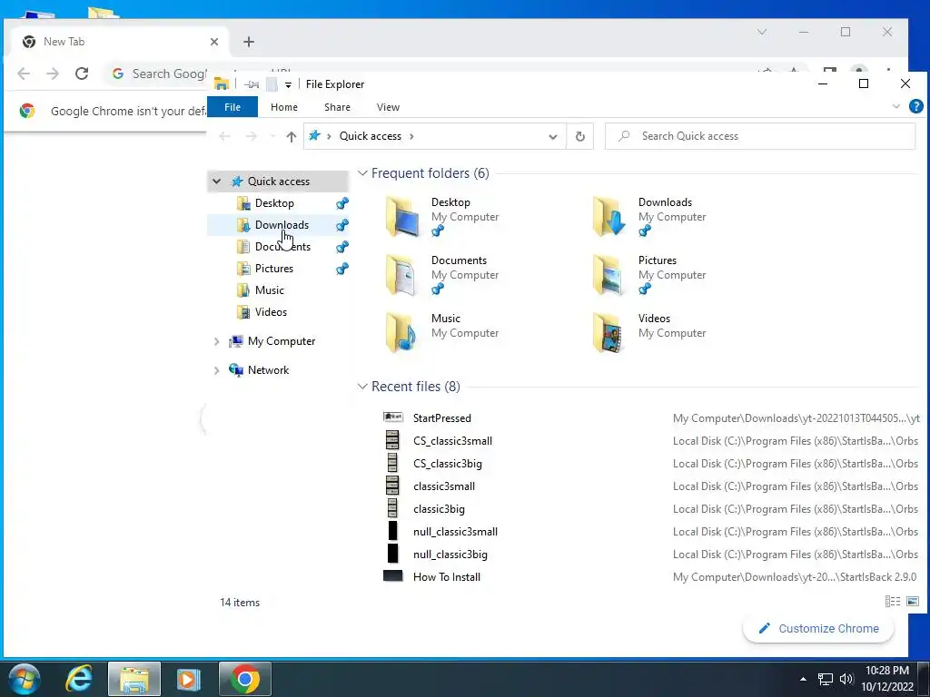
Task: Open the View ribbon tab
Action: click(388, 107)
